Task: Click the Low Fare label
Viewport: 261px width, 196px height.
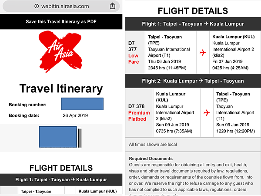Action: click(133, 59)
